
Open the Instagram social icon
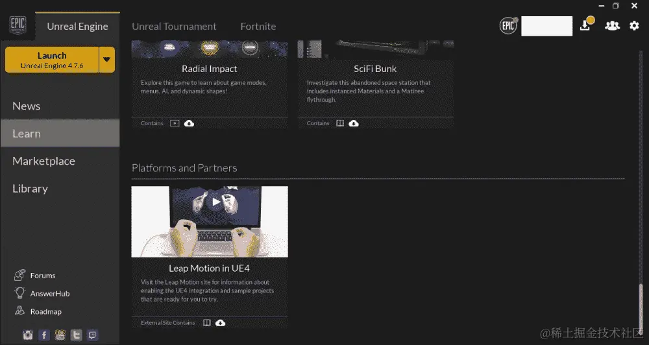point(28,335)
